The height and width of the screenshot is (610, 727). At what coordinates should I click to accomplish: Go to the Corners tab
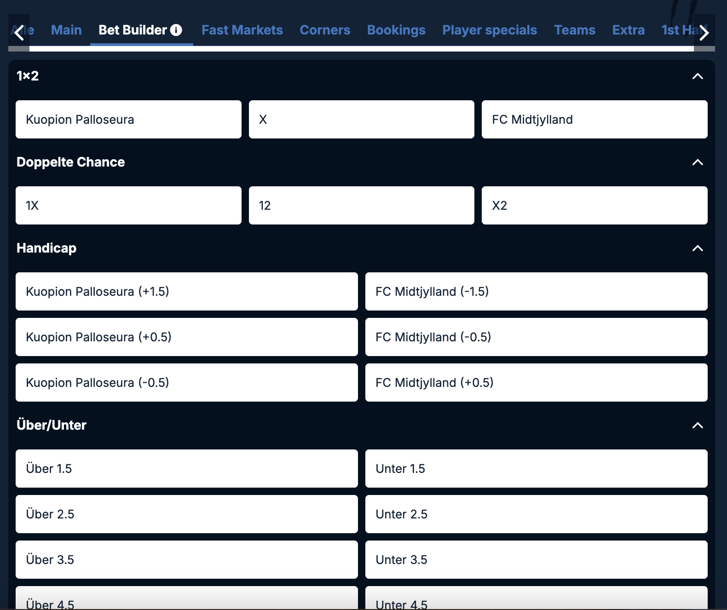(x=325, y=30)
